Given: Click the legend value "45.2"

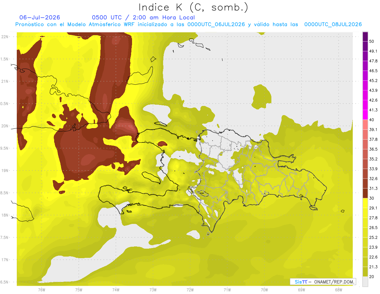Looking at the screenshot, I should 373,81.
